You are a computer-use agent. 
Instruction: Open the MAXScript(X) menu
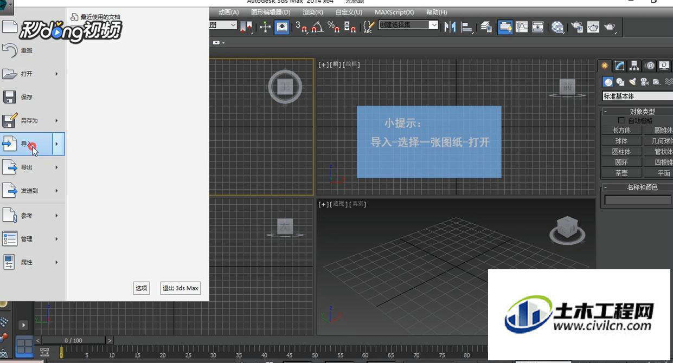point(394,12)
